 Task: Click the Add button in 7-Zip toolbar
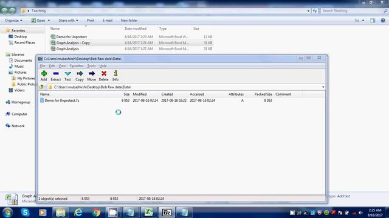coord(44,76)
